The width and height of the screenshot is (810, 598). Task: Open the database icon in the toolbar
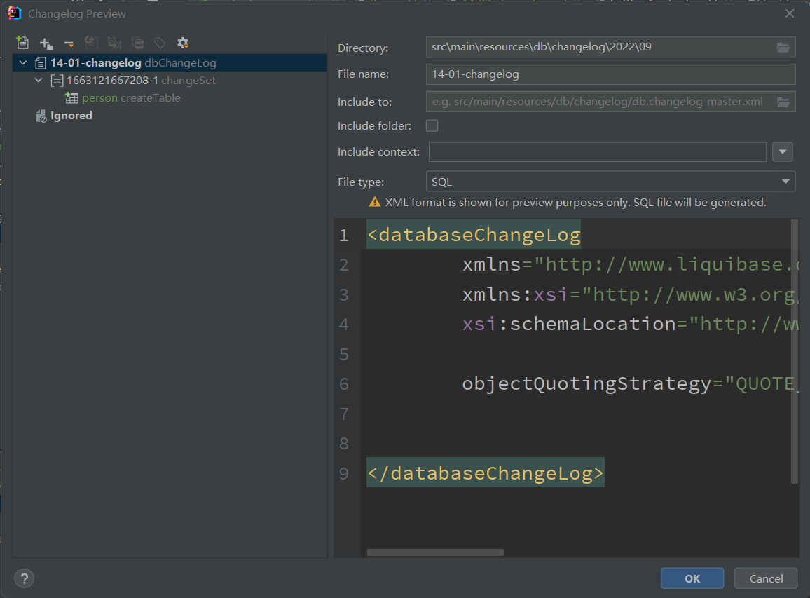point(137,43)
